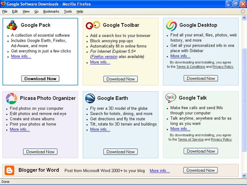Click the scrollbar up arrow
The height and width of the screenshot is (185, 247).
244,18
